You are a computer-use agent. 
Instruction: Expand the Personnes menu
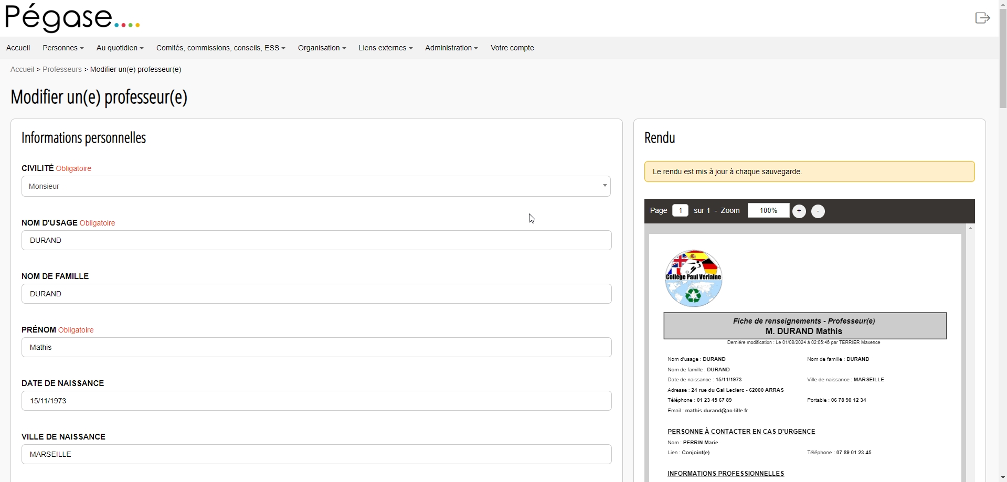pyautogui.click(x=63, y=48)
